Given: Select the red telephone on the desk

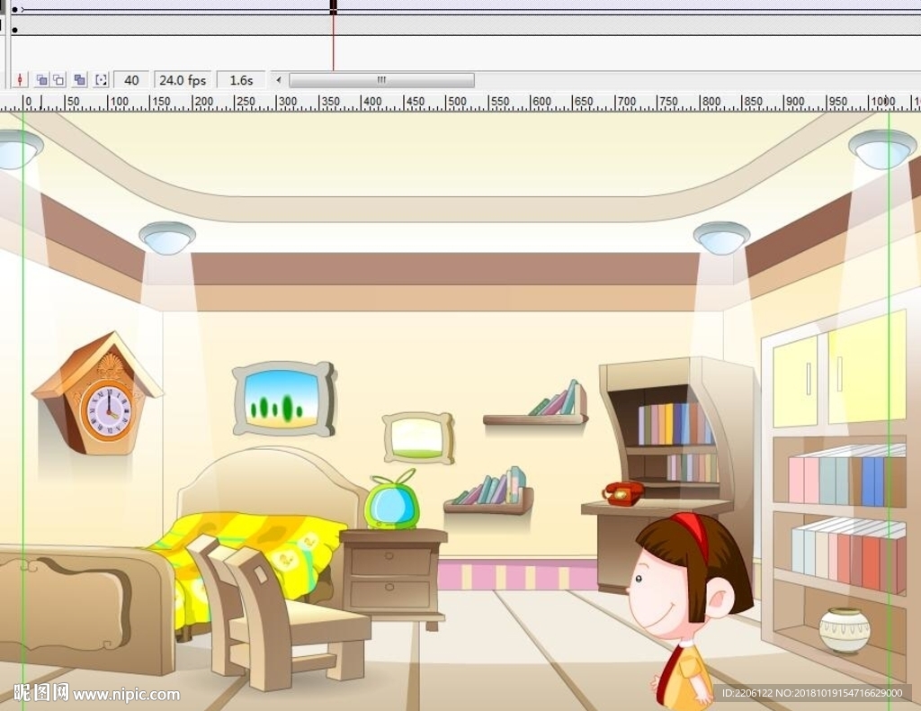Looking at the screenshot, I should click(623, 493).
